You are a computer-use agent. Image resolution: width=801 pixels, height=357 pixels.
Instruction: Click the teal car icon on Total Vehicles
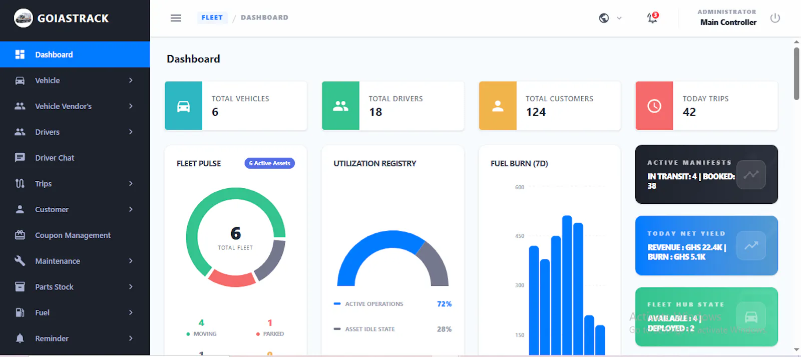(x=184, y=106)
